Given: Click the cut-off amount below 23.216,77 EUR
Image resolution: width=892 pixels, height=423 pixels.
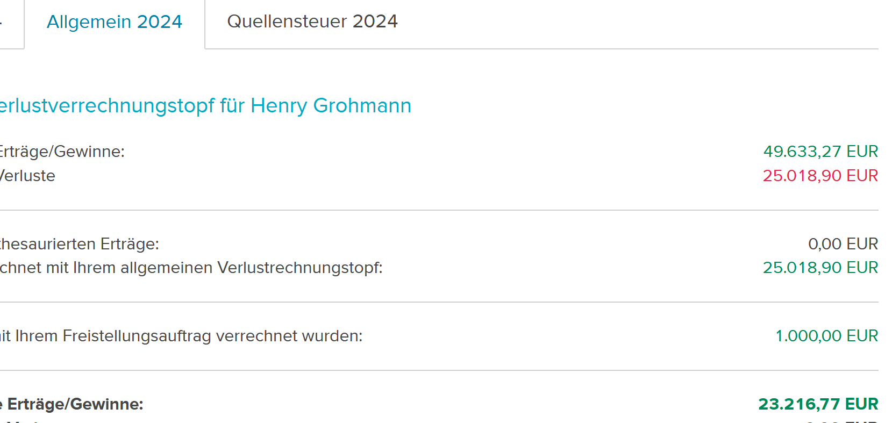Looking at the screenshot, I should click(x=842, y=421).
